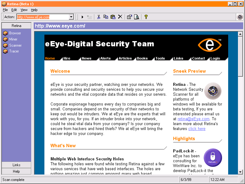The width and height of the screenshot is (245, 184).
Task: Click the Delete X icon
Action: coord(120,17)
